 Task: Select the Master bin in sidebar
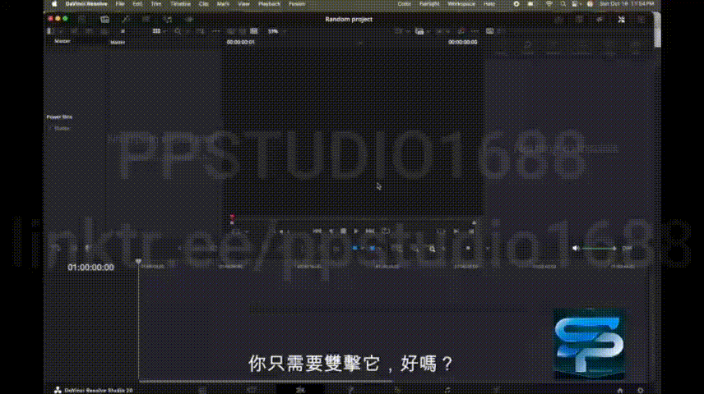tap(63, 41)
